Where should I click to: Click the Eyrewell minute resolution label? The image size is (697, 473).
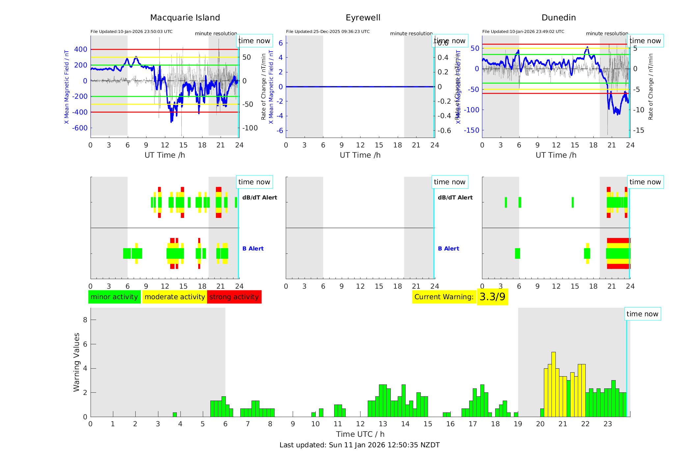pos(411,34)
